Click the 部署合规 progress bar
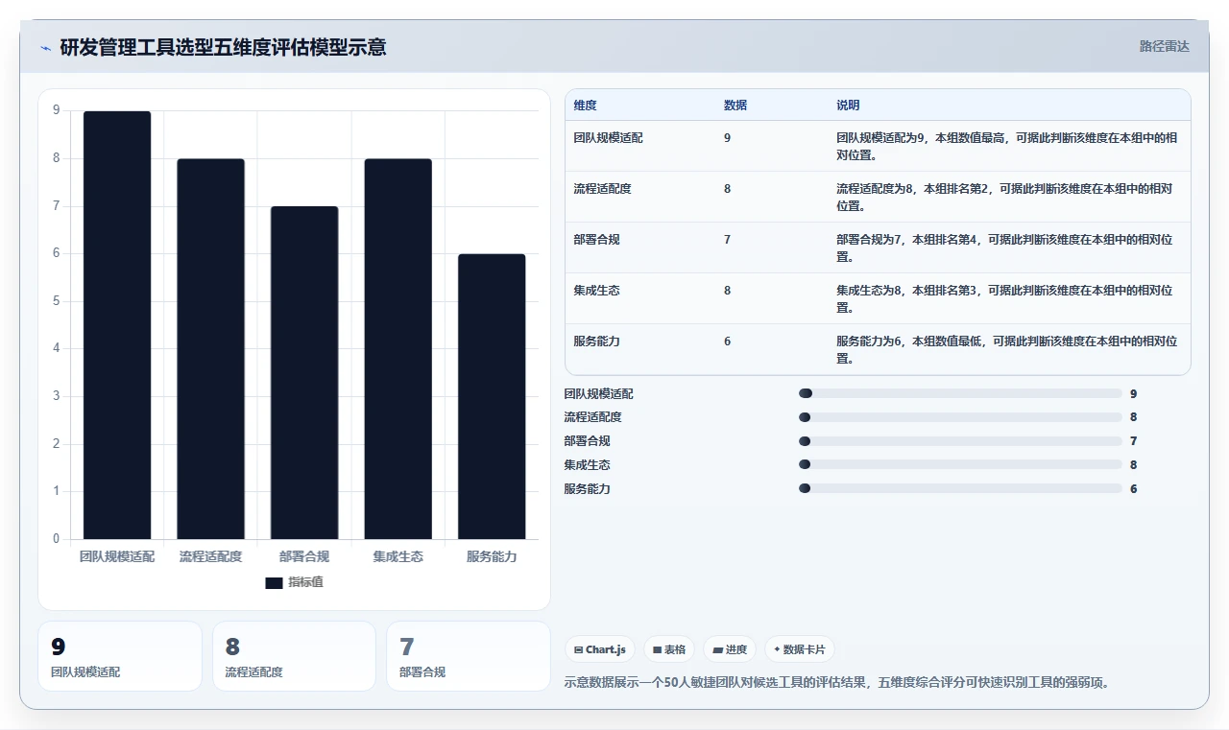Image resolution: width=1229 pixels, height=730 pixels. pyautogui.click(x=960, y=441)
